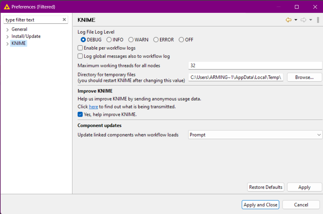Click Maximum working threads field
Screen dimensions: 323x214
coord(255,66)
